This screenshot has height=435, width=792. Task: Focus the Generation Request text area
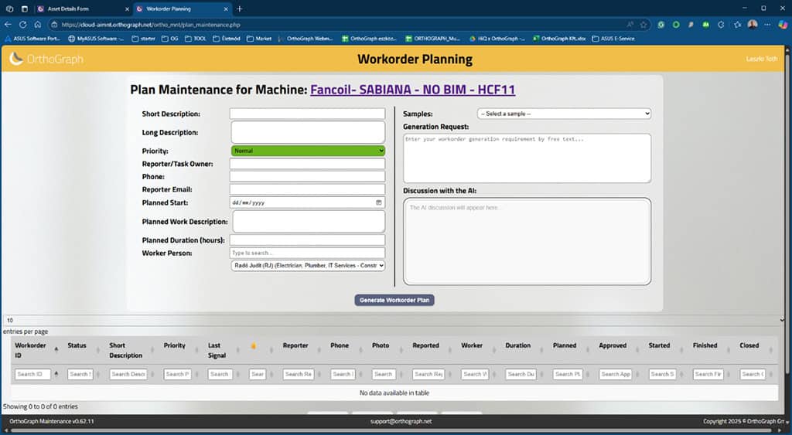point(527,158)
